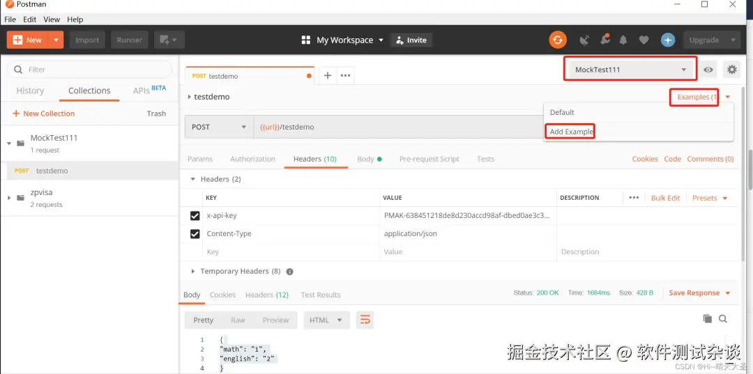Click the Bulk Edit link
Viewport: 753px width, 374px height.
click(x=666, y=198)
